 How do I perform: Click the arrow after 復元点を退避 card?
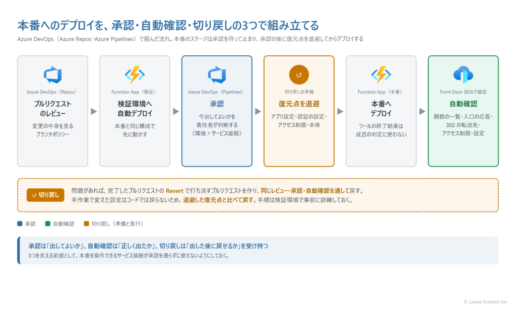(340, 111)
